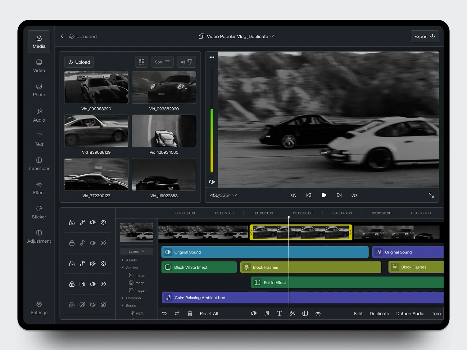The image size is (467, 350).
Task: Select the Vid_120934560 thumbnail
Action: pyautogui.click(x=164, y=131)
